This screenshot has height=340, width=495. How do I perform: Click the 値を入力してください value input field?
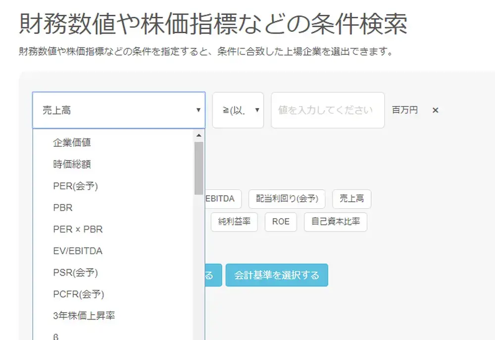[x=328, y=111]
